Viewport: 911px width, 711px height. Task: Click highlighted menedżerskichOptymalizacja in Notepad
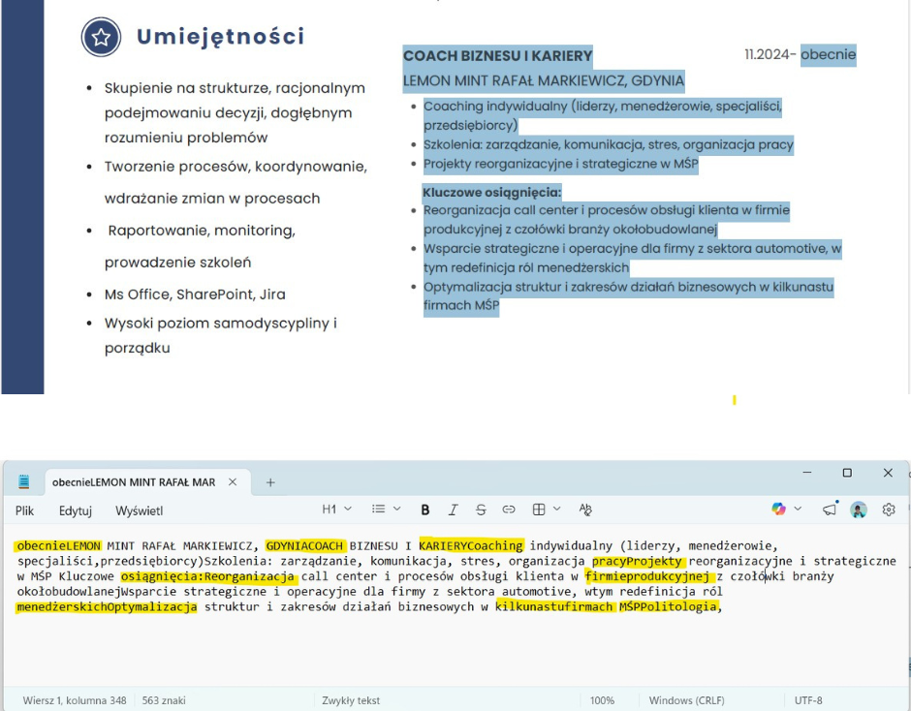[x=107, y=606]
